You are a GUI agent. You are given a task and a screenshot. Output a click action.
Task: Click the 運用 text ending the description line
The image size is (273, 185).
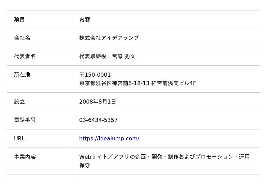pos(244,157)
